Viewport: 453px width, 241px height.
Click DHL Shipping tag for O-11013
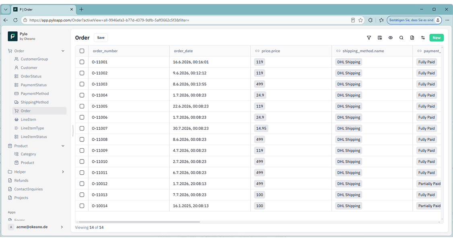pyautogui.click(x=349, y=195)
